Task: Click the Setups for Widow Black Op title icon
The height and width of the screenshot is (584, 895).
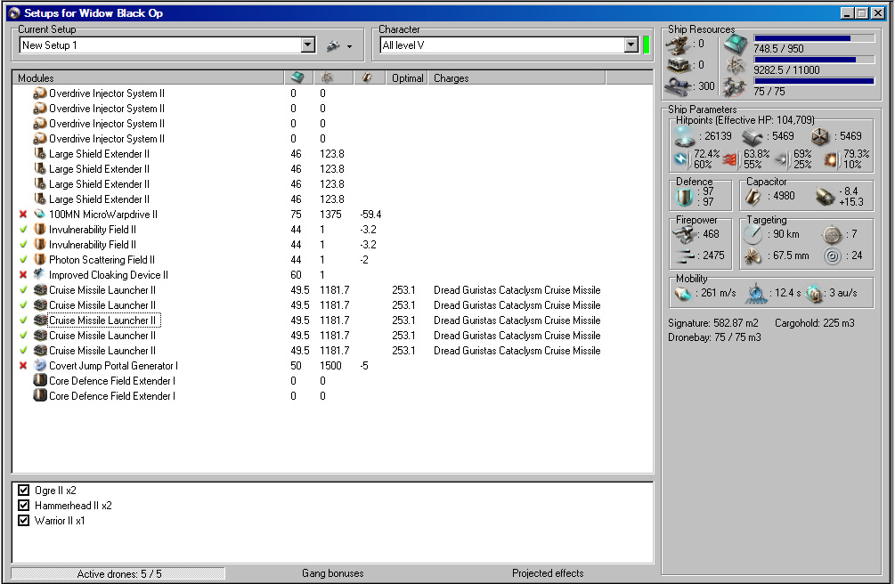Action: (x=15, y=13)
